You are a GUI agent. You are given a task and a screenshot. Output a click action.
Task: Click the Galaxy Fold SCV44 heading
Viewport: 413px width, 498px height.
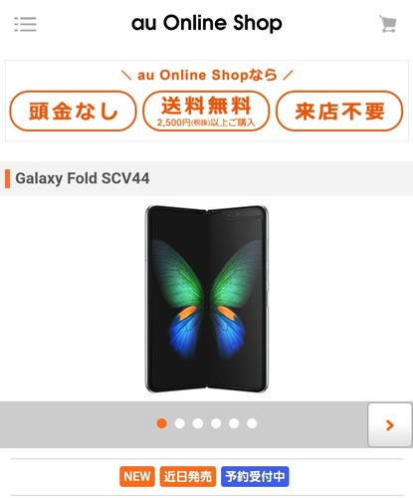83,178
